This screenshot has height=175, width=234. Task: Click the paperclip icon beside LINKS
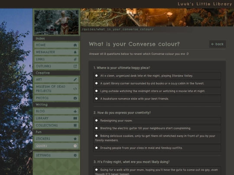coord(75,59)
